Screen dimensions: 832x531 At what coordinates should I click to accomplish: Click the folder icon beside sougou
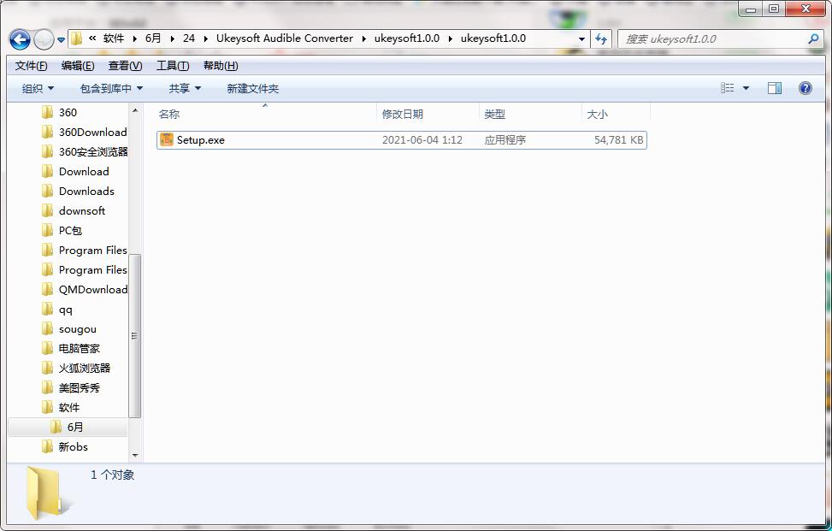tap(47, 328)
